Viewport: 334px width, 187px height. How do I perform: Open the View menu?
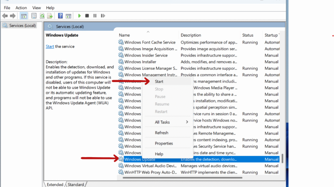(x=37, y=8)
